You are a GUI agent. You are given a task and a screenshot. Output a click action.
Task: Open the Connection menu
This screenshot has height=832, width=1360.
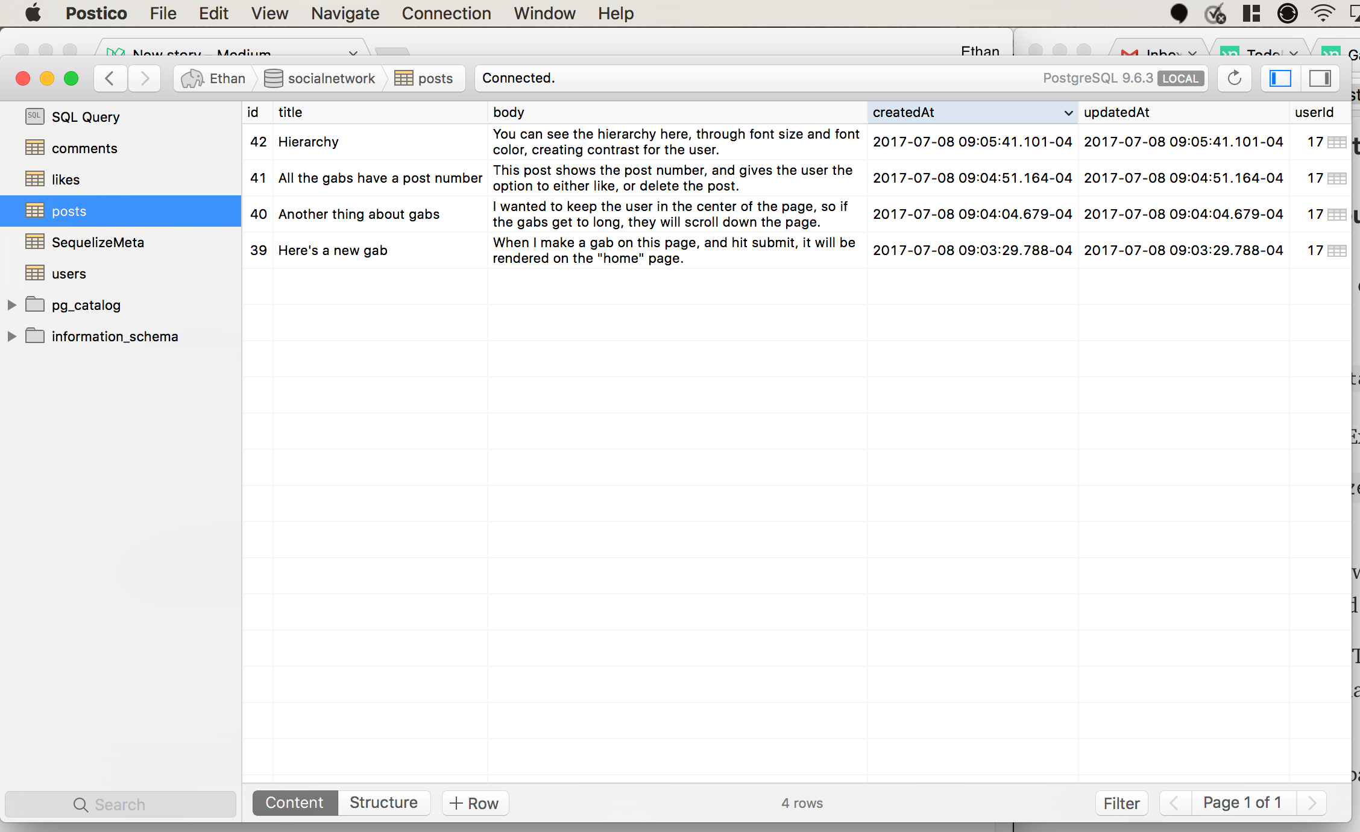(x=446, y=13)
